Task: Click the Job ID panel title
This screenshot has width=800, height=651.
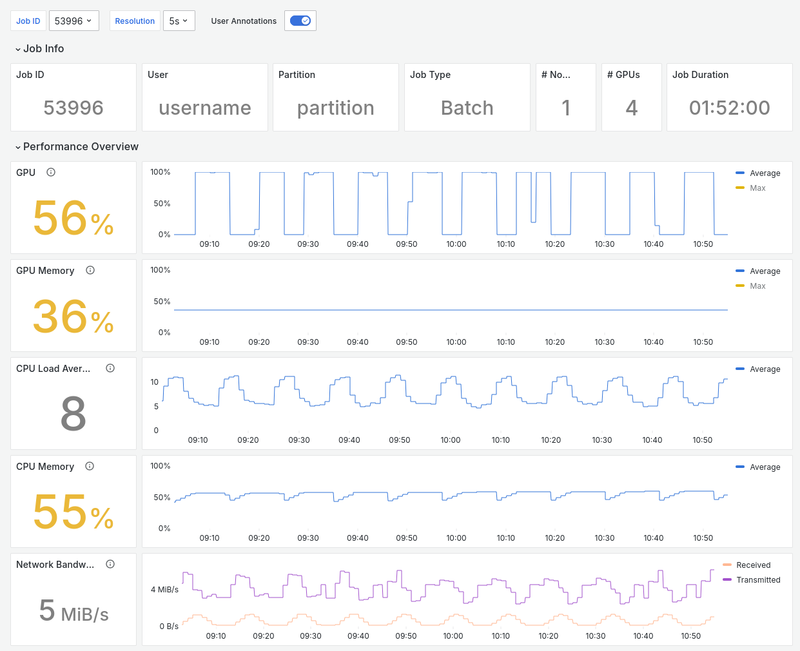Action: [x=30, y=75]
